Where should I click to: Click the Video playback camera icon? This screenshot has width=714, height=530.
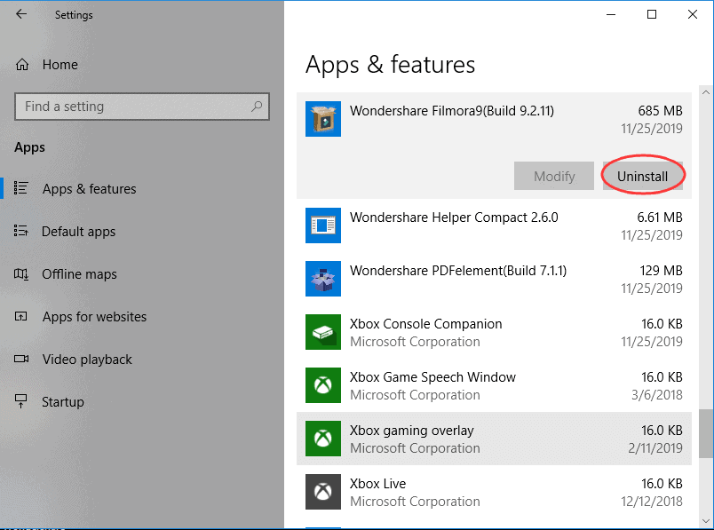pos(21,359)
